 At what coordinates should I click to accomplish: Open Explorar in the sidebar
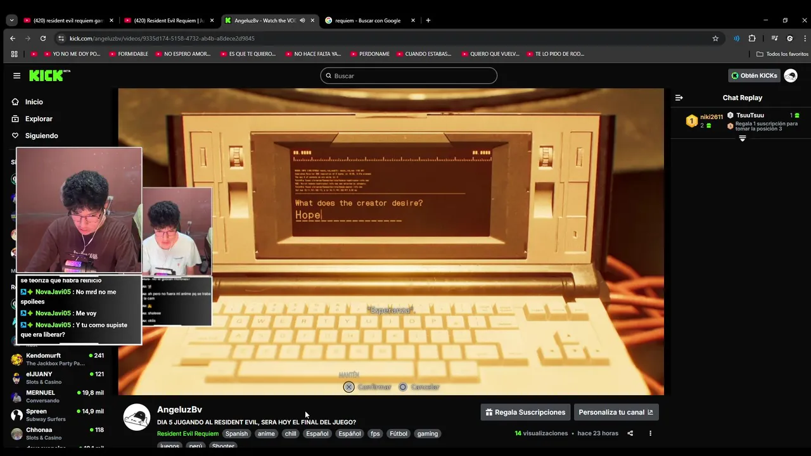pos(39,118)
